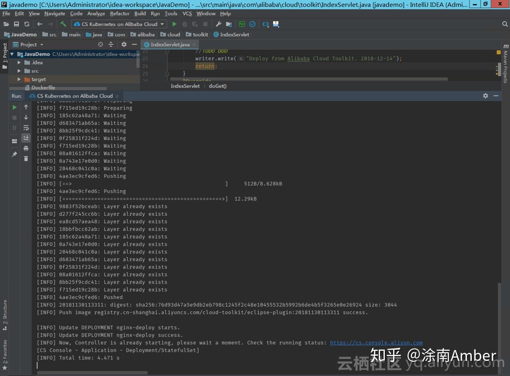Open the Maven Projects side panel
Viewport: 510px width, 376px height.
tap(505, 64)
